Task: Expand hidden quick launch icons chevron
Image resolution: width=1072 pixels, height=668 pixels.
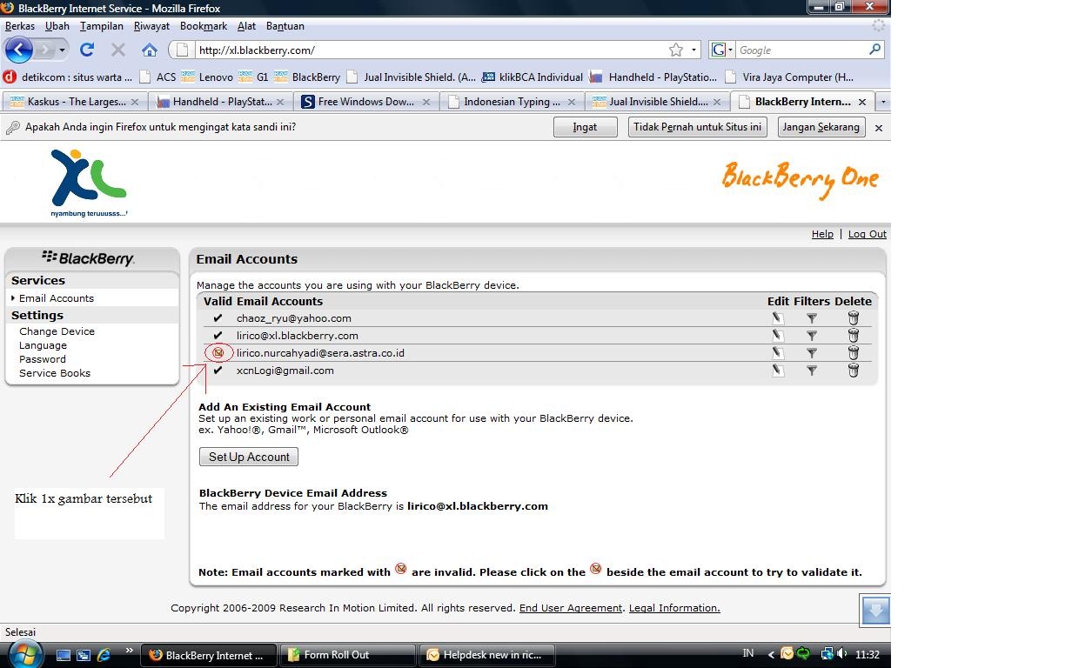Action: pyautogui.click(x=130, y=650)
